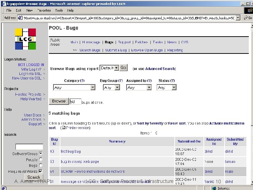
Task: Click the Internet zone globe icon in the status bar
Action: (214, 188)
